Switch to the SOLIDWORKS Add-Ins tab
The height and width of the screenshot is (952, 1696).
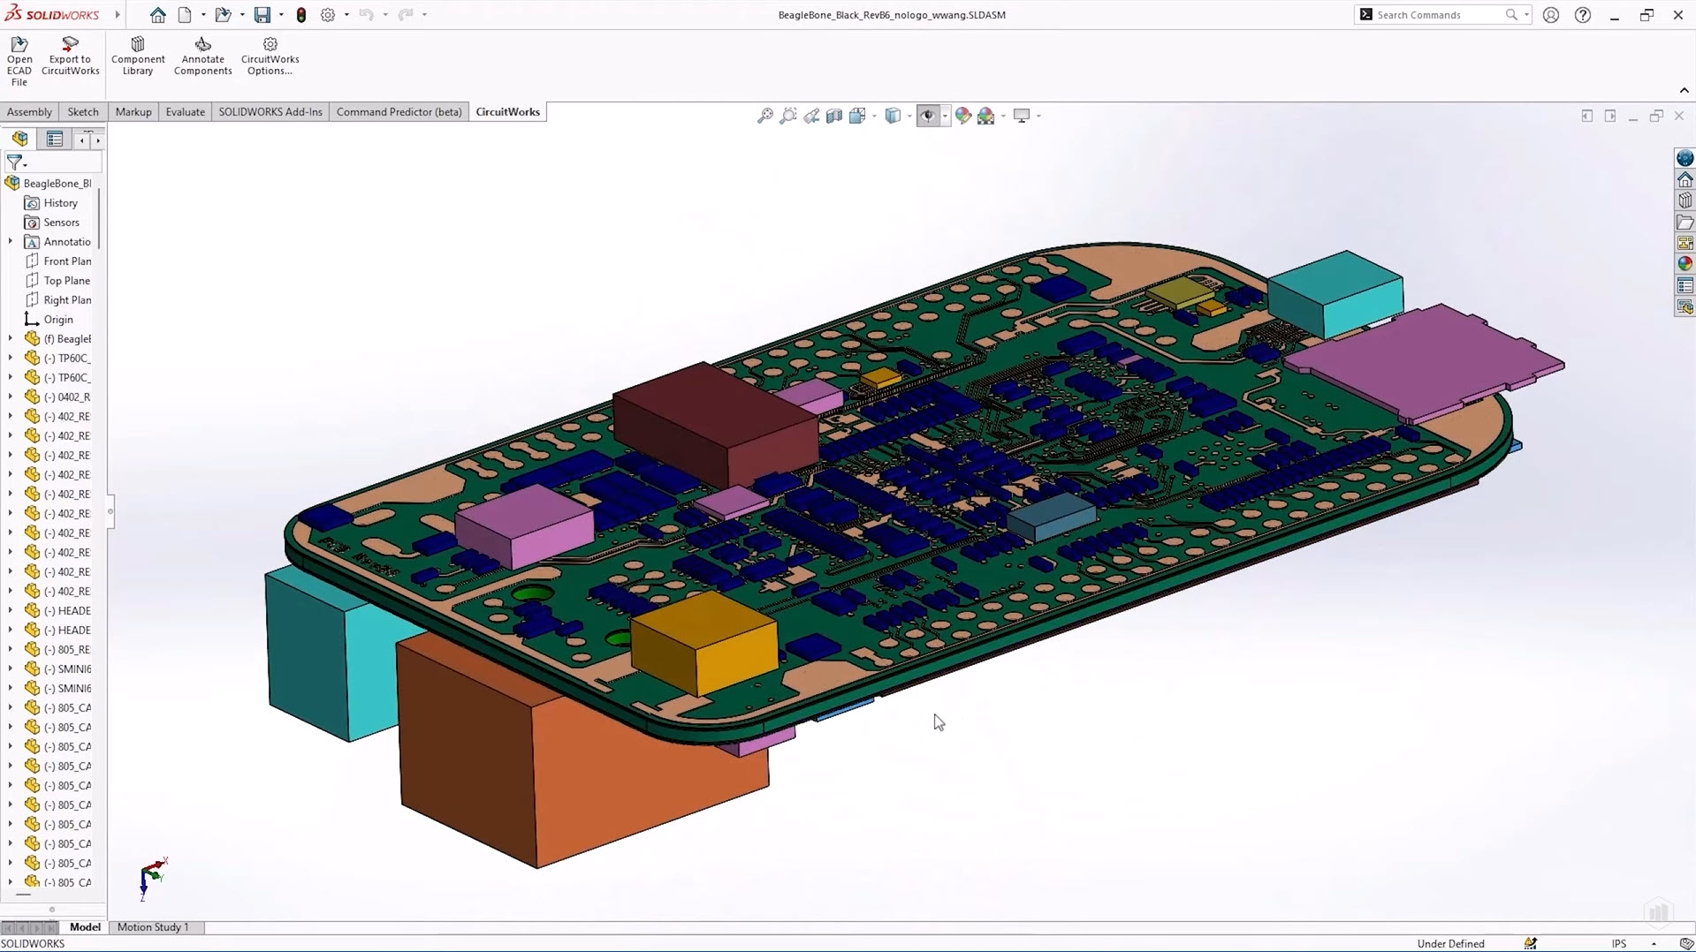pos(270,112)
